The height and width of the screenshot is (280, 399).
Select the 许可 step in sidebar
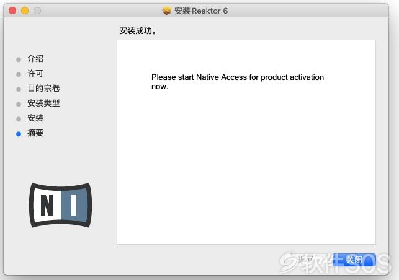click(x=35, y=74)
